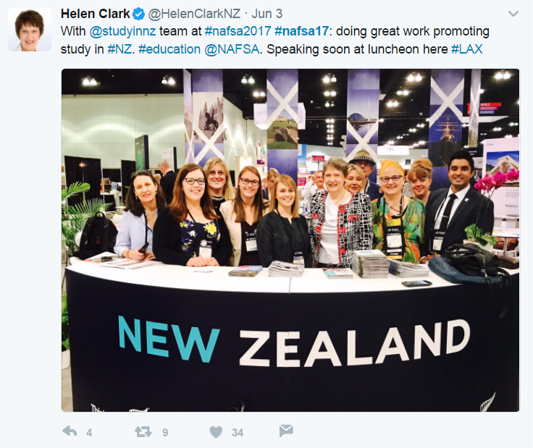Open the #LAX hashtag

[x=466, y=49]
